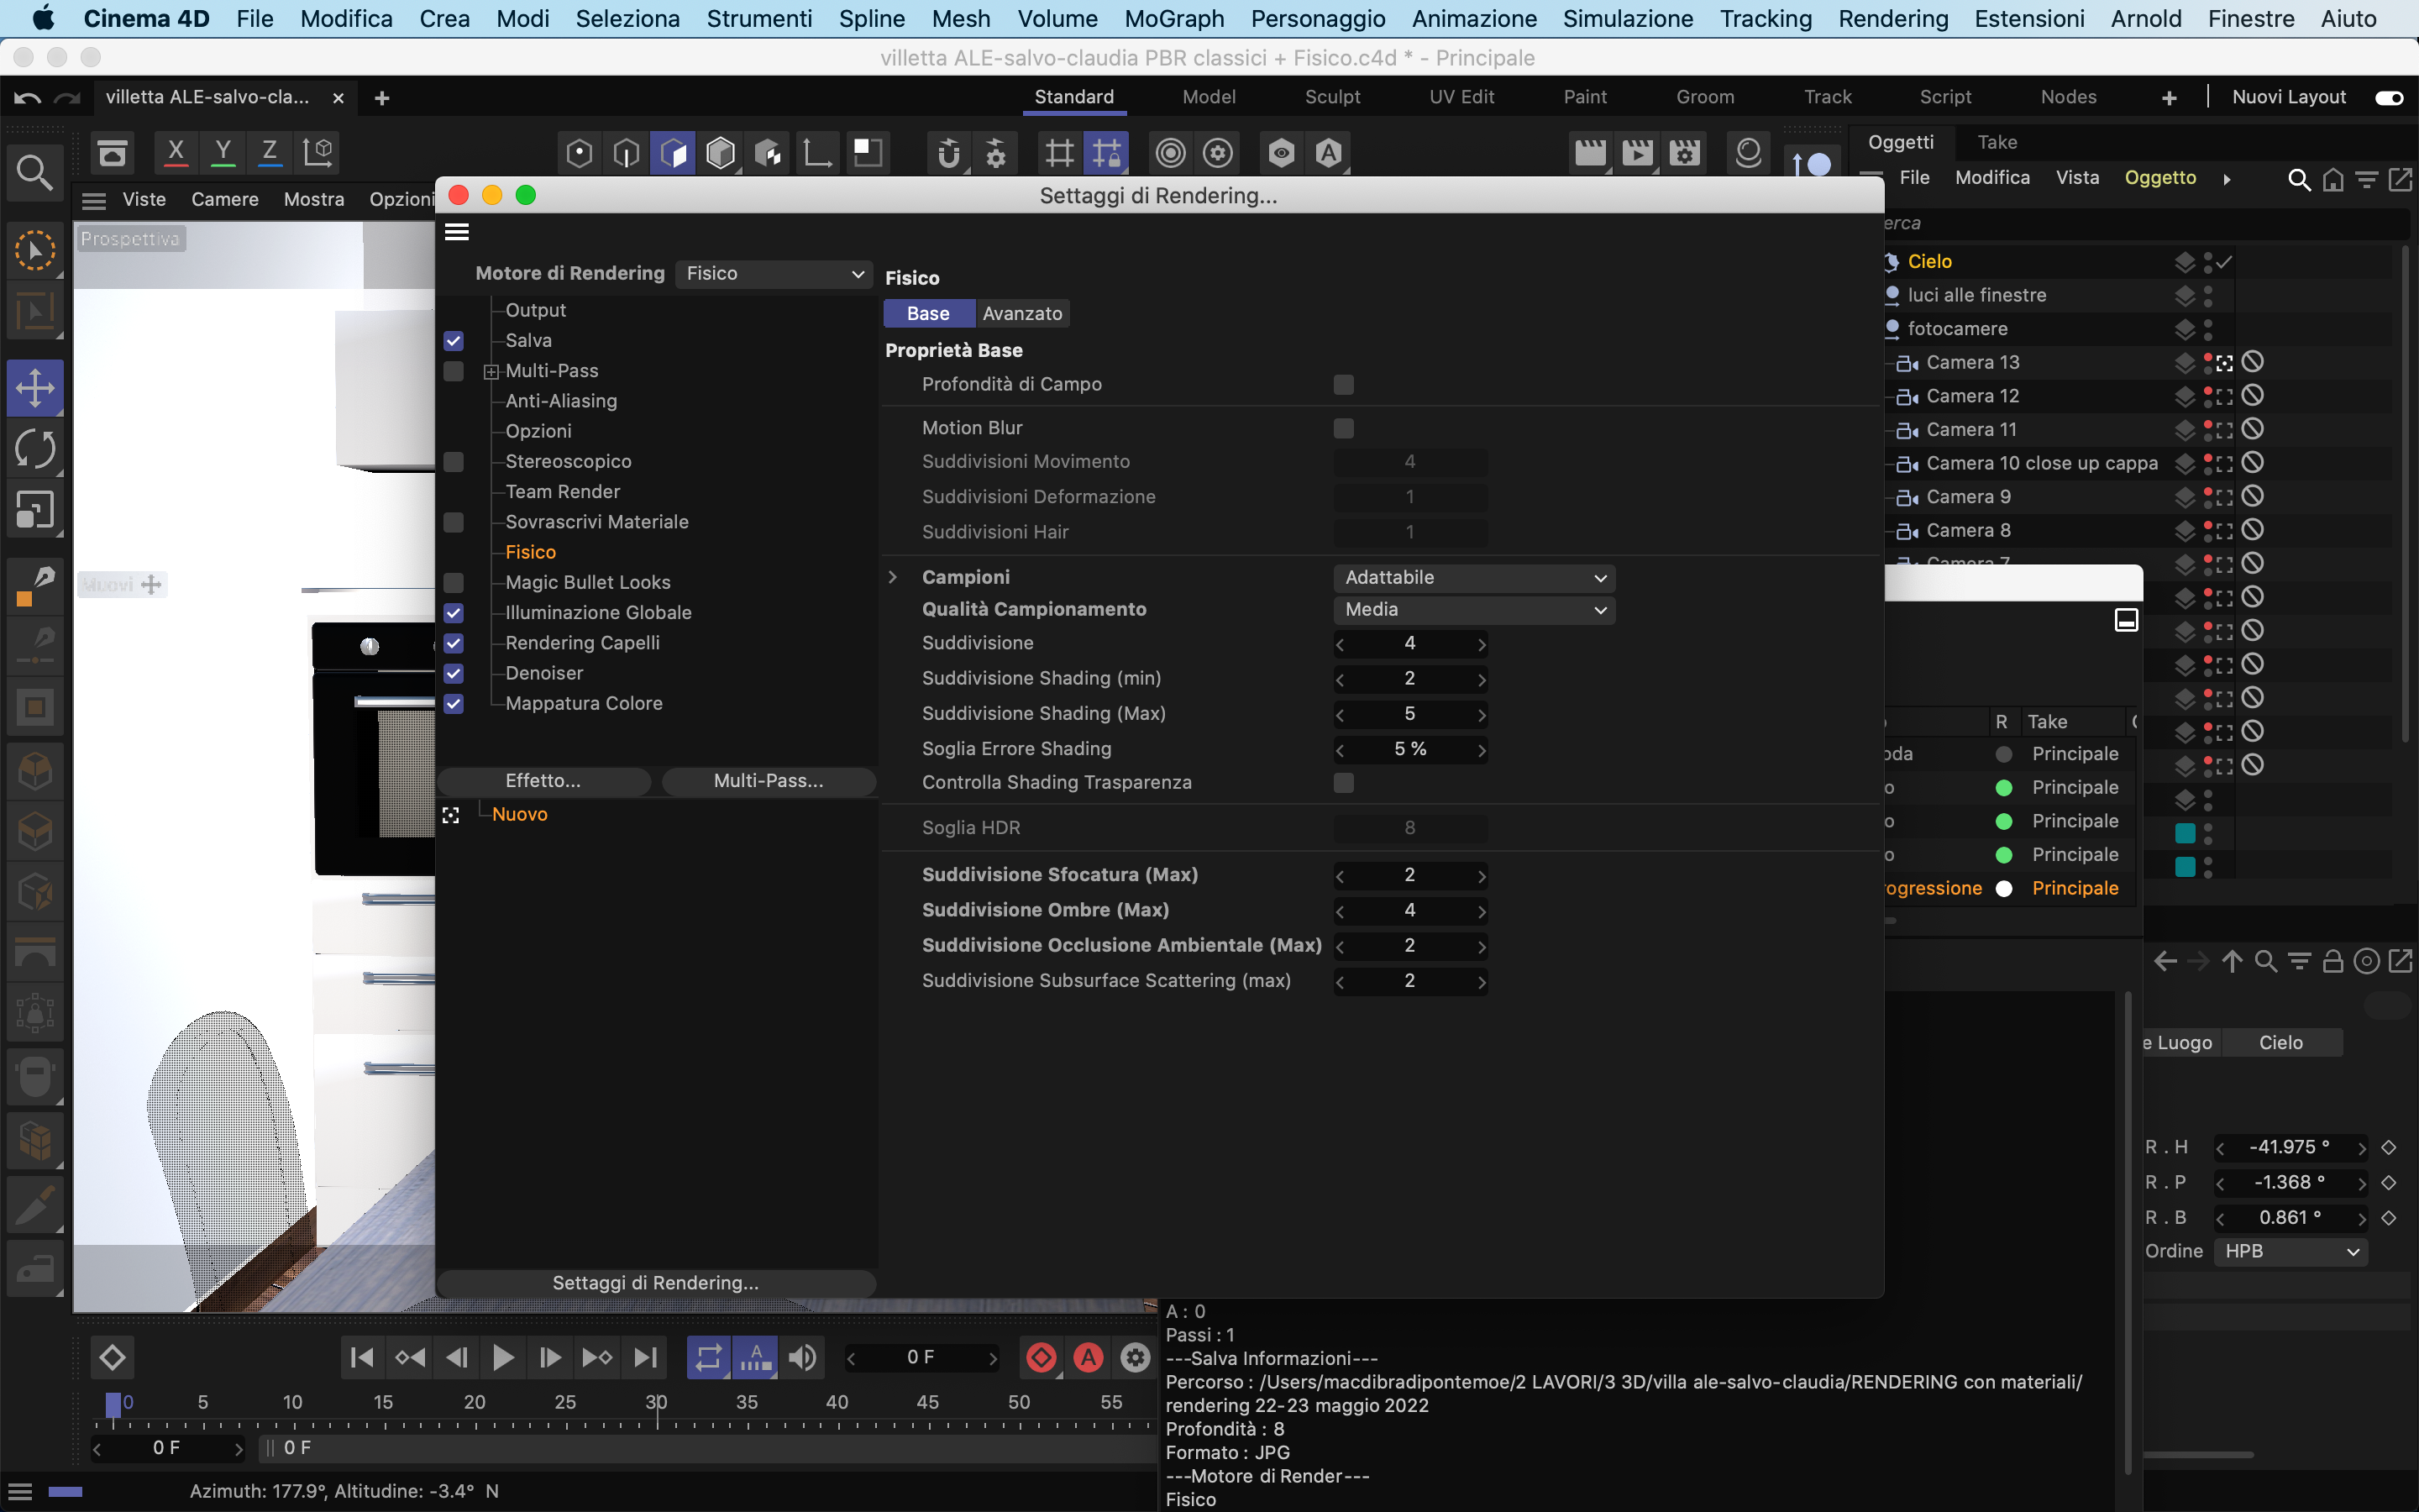
Task: Click the record keyframe red icon
Action: (x=1041, y=1357)
